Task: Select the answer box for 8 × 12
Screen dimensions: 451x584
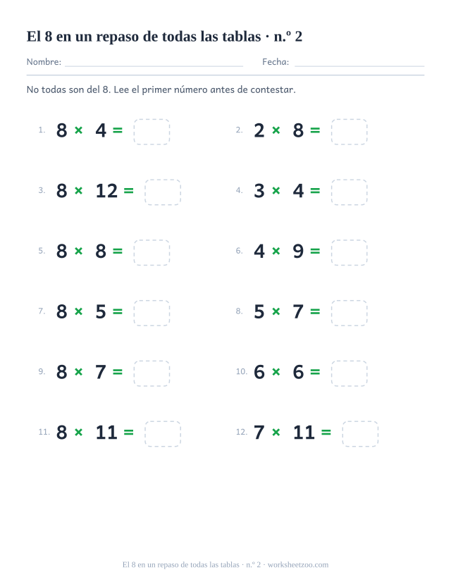Action: [163, 192]
